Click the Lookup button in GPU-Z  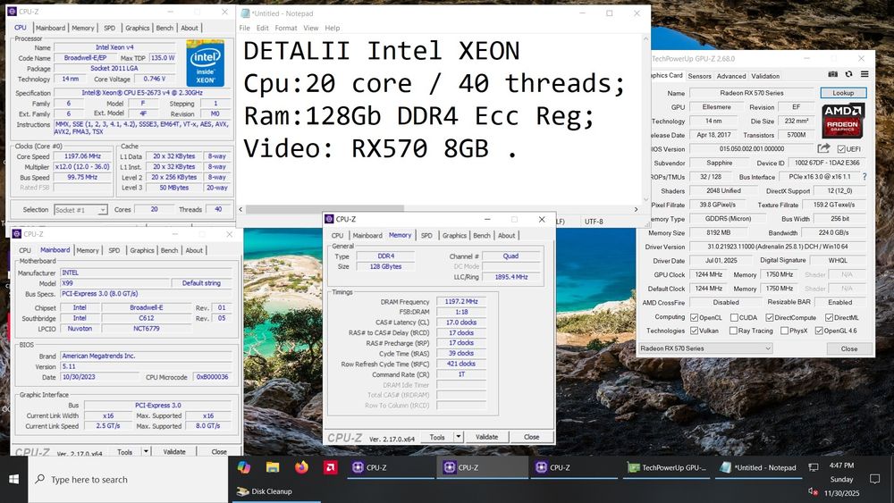click(x=843, y=93)
